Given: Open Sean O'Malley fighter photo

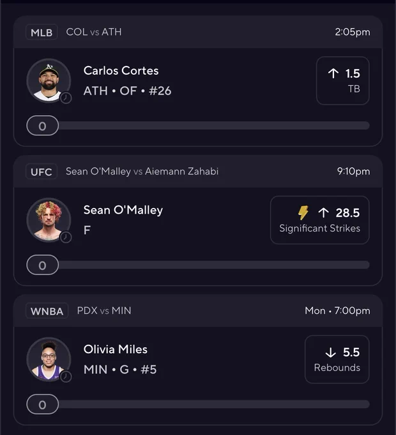Looking at the screenshot, I should click(x=49, y=219).
